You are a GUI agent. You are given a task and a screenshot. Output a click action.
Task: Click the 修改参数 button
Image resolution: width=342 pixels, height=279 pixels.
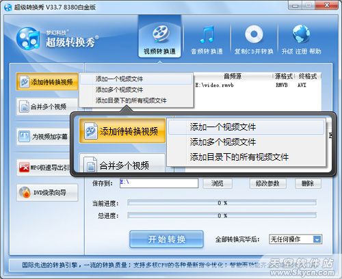coord(267,183)
